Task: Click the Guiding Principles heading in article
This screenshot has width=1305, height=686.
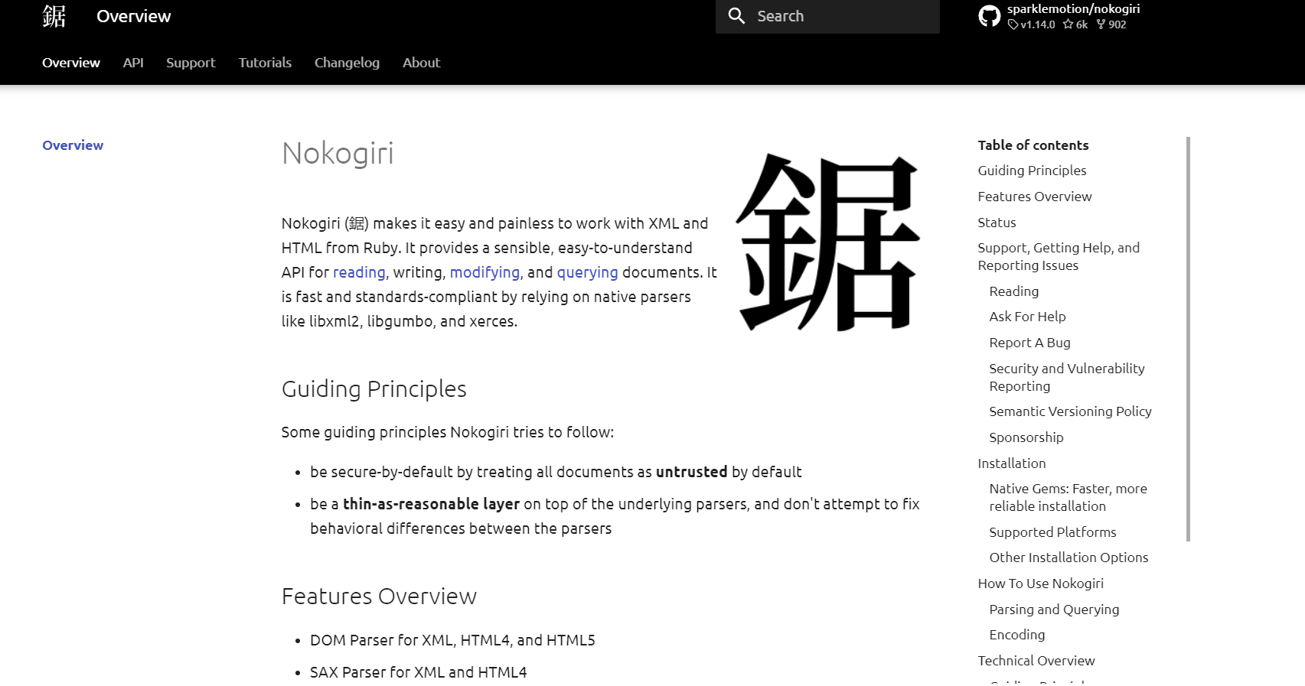Action: click(374, 389)
